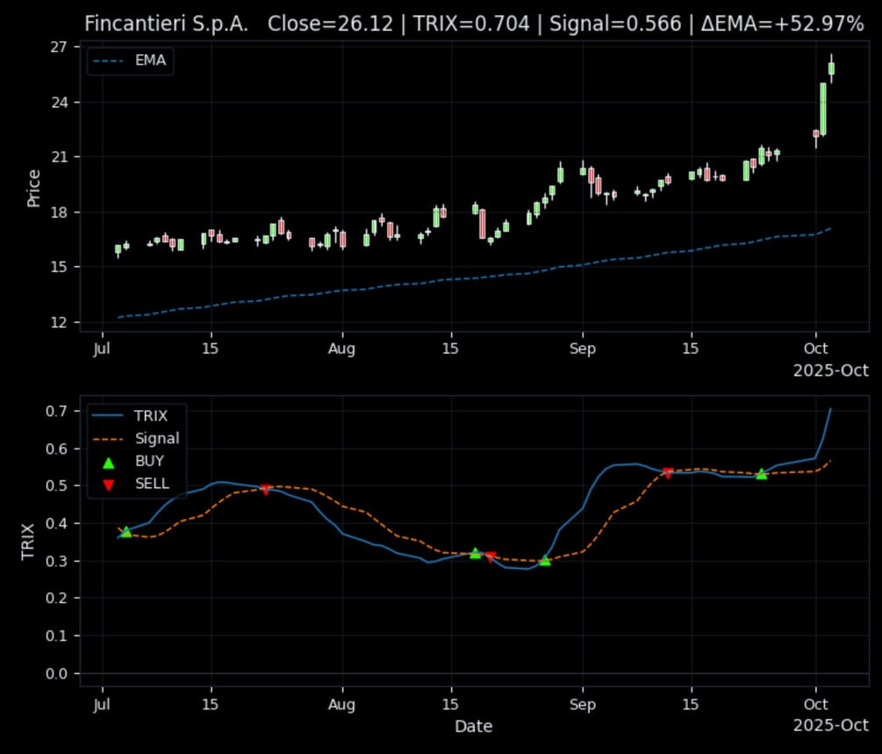Click the Sep label under the price chart

click(582, 348)
